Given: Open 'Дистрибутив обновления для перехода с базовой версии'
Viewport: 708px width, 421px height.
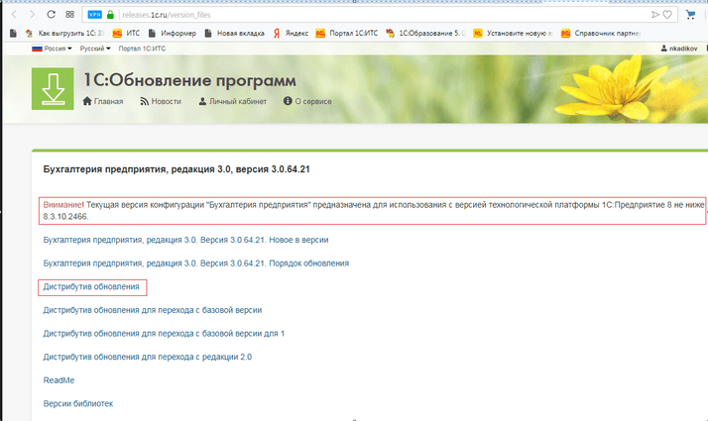Looking at the screenshot, I should point(153,310).
